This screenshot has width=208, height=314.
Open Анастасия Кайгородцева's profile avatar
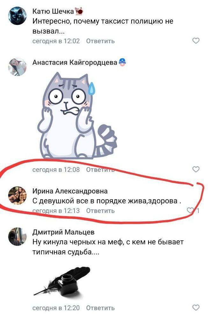[17, 67]
